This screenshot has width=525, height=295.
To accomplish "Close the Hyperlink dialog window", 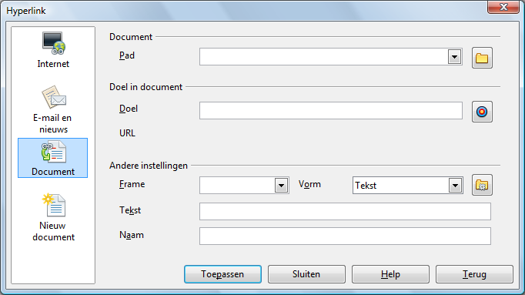I will [503, 7].
